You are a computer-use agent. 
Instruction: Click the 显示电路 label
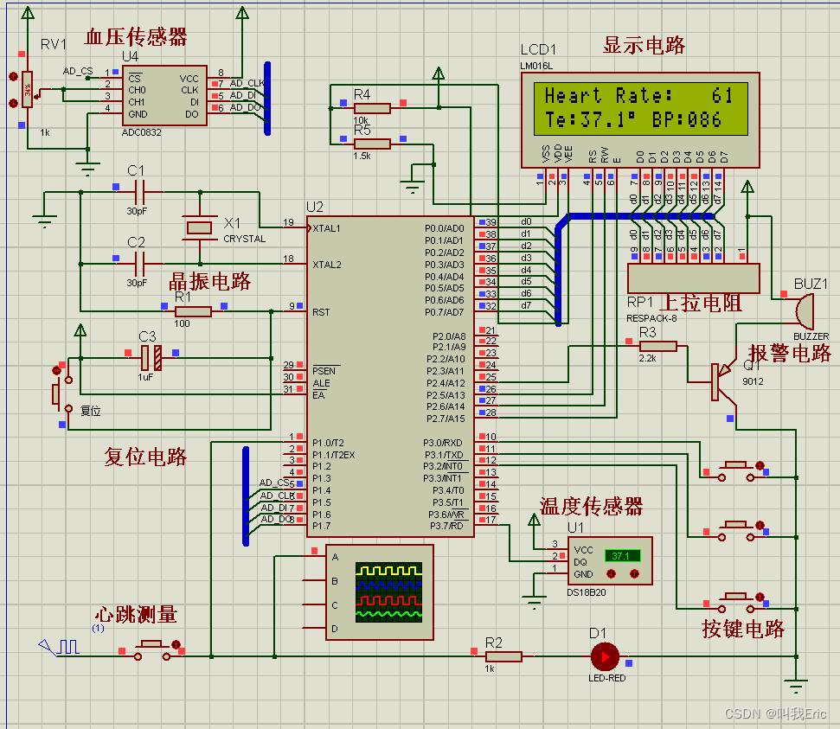point(644,46)
